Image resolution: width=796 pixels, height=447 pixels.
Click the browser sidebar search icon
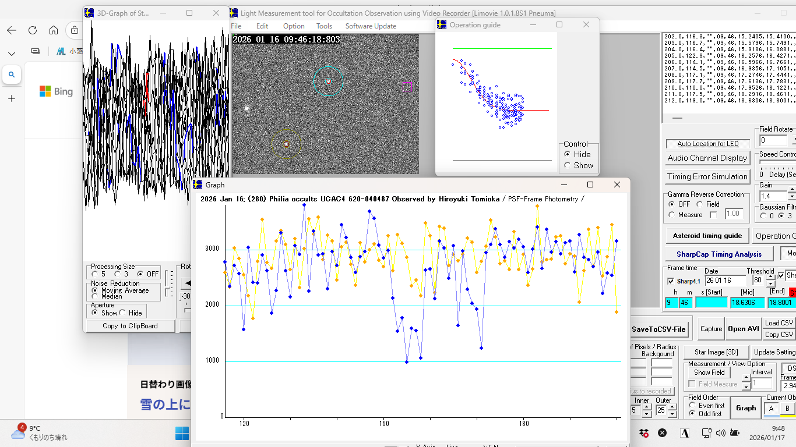[12, 74]
